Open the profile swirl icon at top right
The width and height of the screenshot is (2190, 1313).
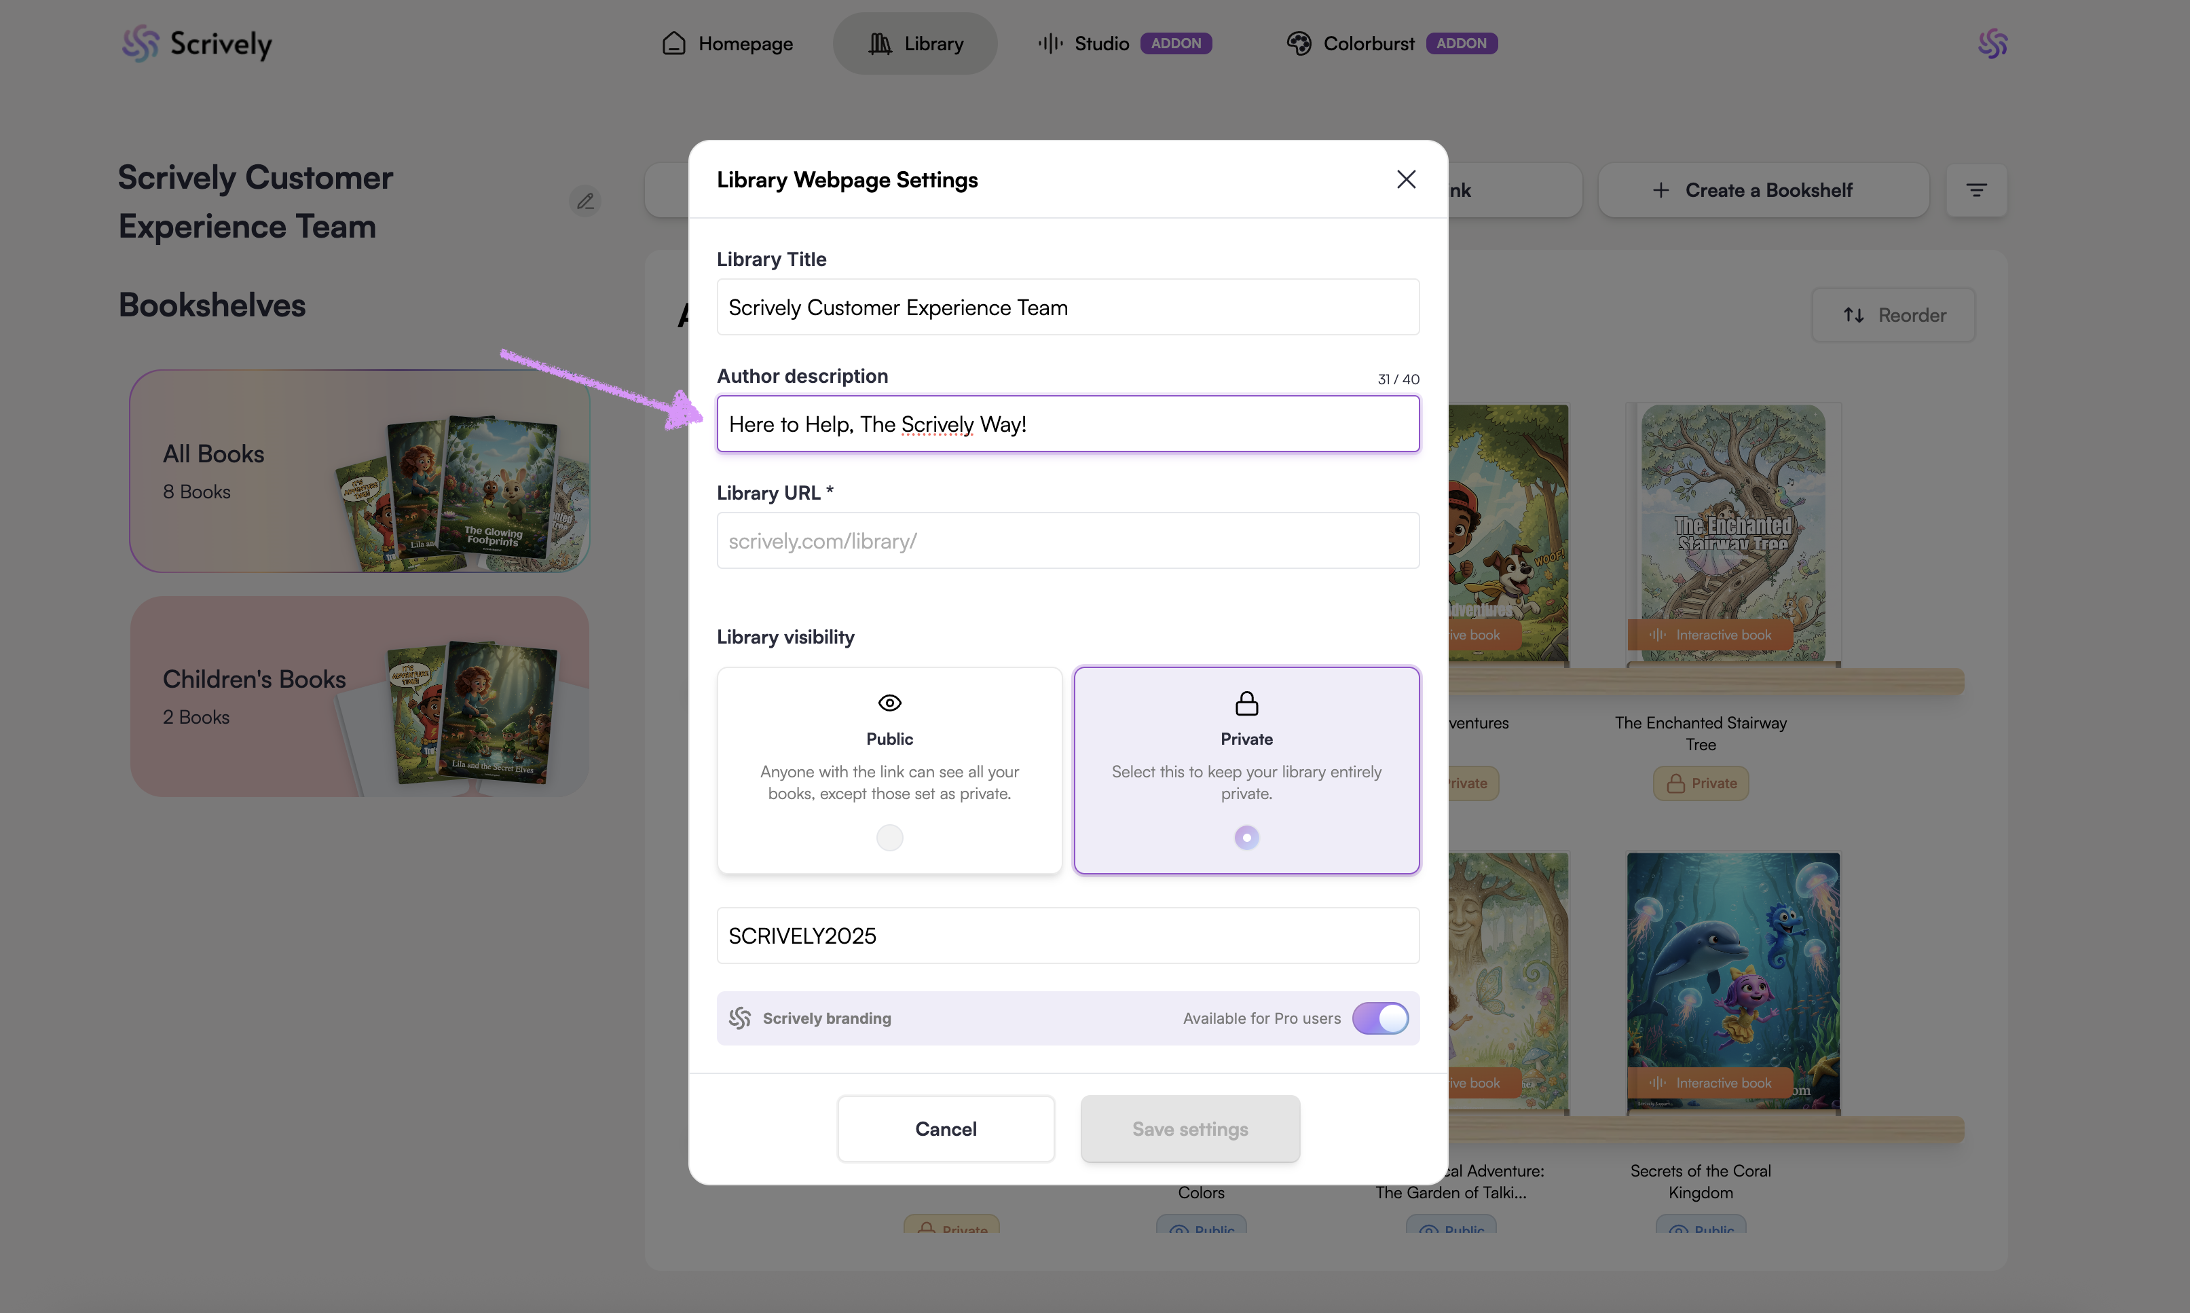(1992, 43)
